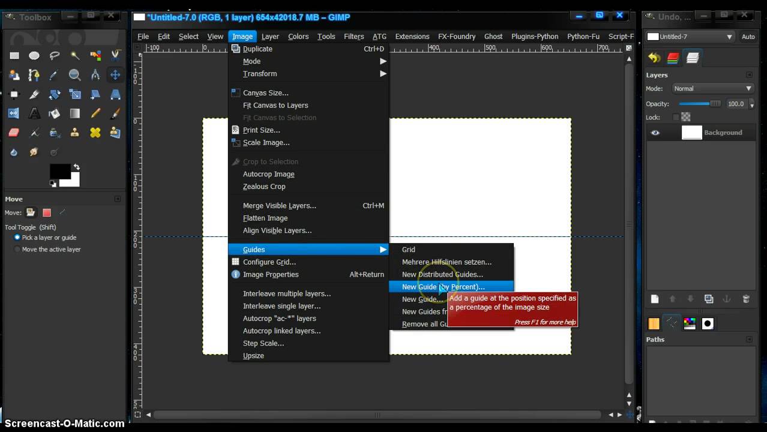Switch to the Channels tab icon
The height and width of the screenshot is (432, 767).
(x=673, y=58)
